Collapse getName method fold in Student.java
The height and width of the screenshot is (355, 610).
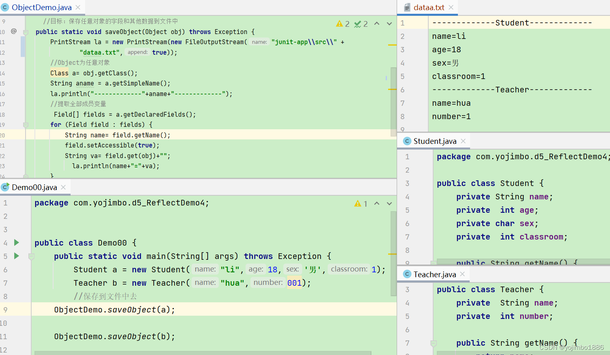pyautogui.click(x=433, y=263)
